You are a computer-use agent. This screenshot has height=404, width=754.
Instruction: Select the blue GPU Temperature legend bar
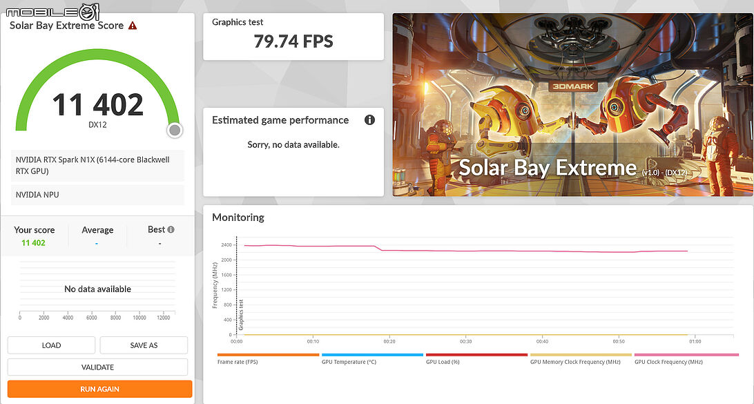click(x=373, y=355)
